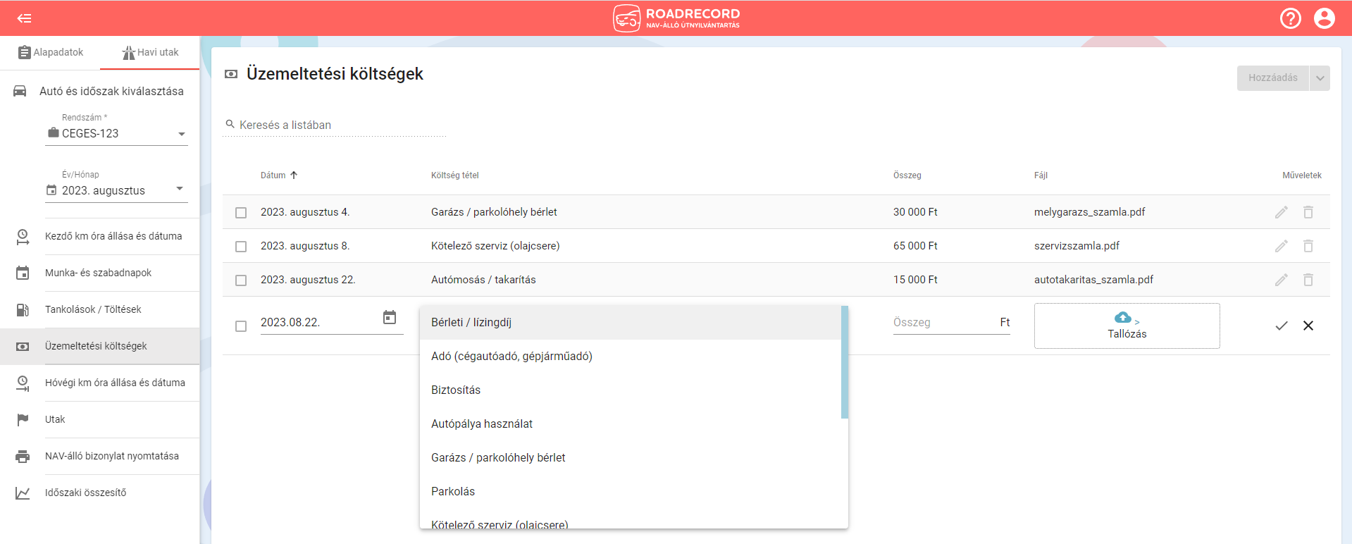Click the Munka- és szabadnapok calendar icon
This screenshot has width=1352, height=544.
23,273
